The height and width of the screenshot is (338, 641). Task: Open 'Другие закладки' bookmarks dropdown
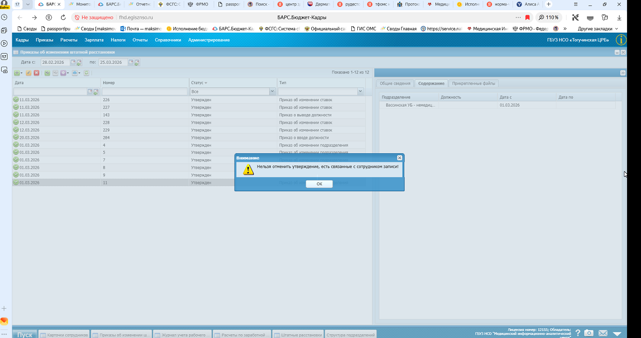(x=598, y=29)
